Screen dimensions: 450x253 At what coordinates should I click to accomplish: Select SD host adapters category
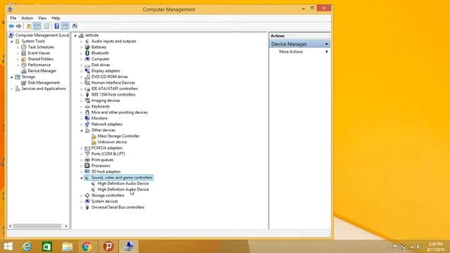(106, 171)
